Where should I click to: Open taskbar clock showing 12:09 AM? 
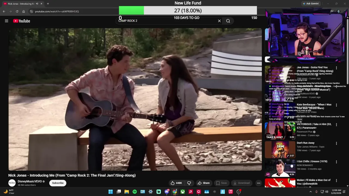(336, 192)
